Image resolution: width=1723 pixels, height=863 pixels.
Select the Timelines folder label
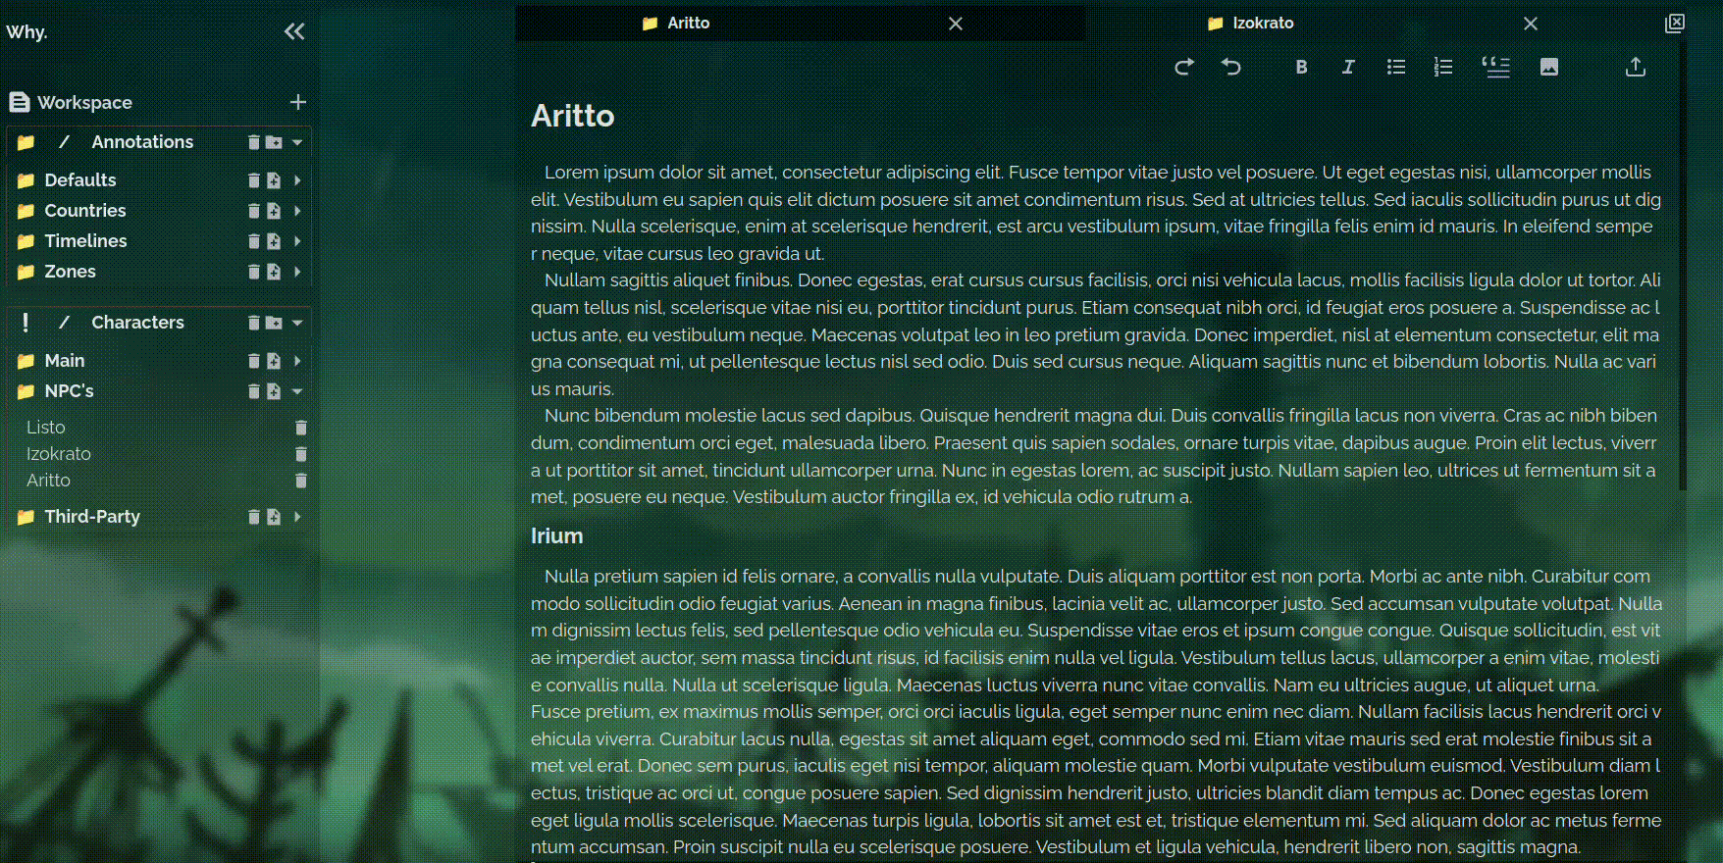(85, 241)
